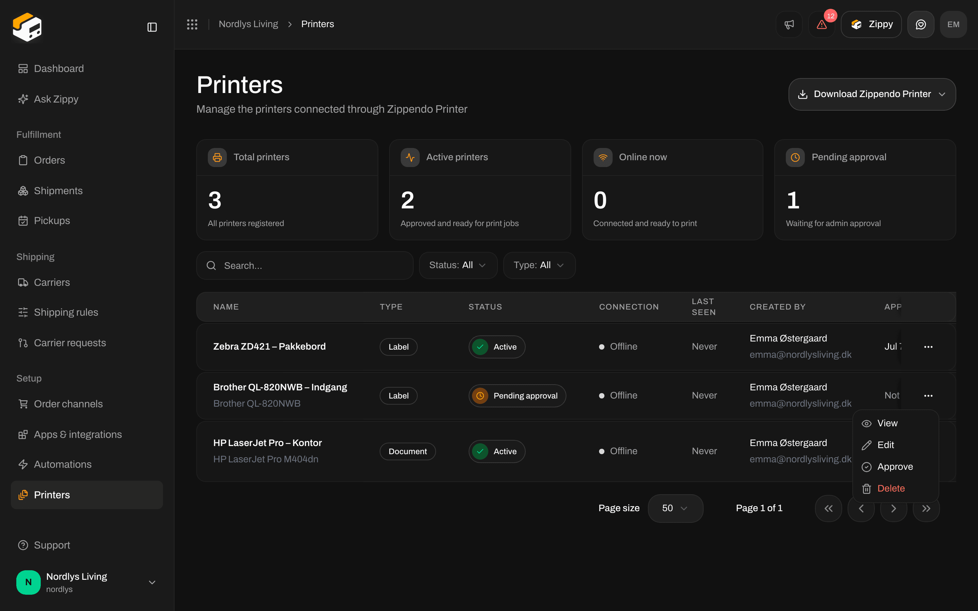Click Zebra ZD421 – Pakkebord name
Screen dimensions: 978x611
pos(269,346)
